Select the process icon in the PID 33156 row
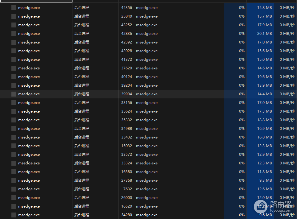The image size is (297, 219). (x=14, y=103)
